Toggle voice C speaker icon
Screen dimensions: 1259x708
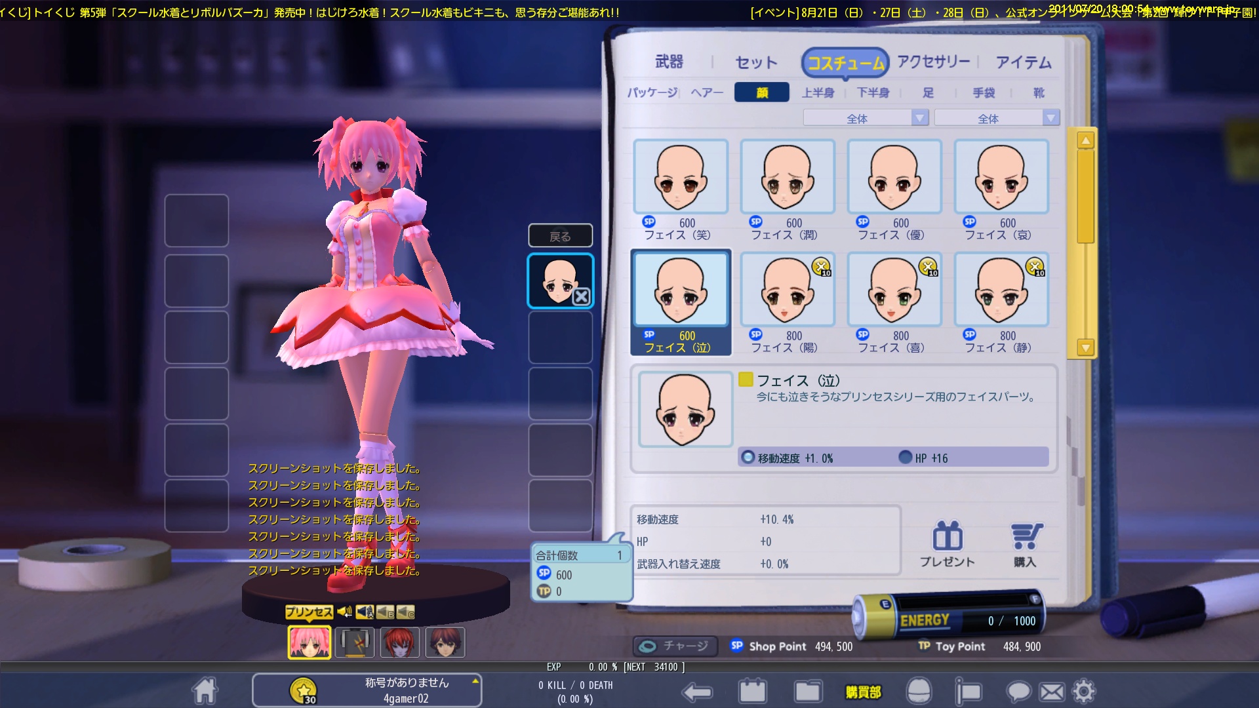[406, 612]
